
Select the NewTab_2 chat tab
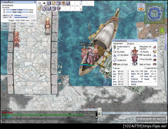coord(6,109)
